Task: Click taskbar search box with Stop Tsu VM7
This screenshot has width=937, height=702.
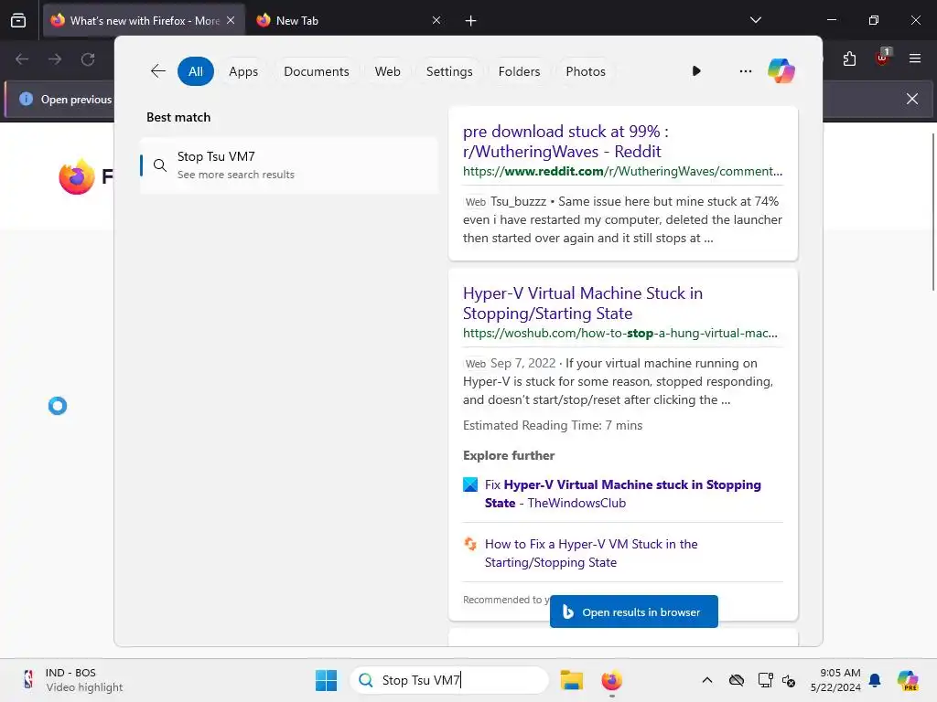Action: (x=449, y=680)
